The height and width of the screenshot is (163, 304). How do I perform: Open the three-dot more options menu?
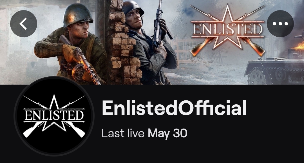(280, 23)
